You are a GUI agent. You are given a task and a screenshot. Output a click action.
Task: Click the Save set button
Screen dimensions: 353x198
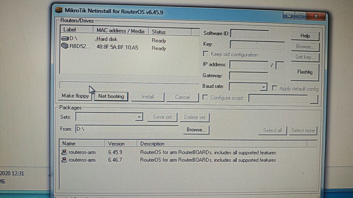tap(162, 117)
